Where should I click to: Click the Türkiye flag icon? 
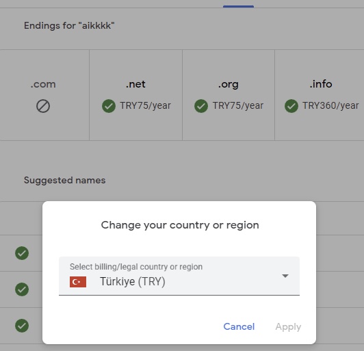pyautogui.click(x=78, y=282)
